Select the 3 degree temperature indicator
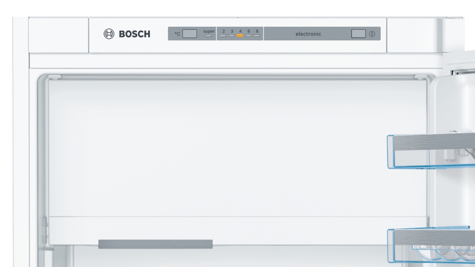This screenshot has width=475, height=267. 232,36
